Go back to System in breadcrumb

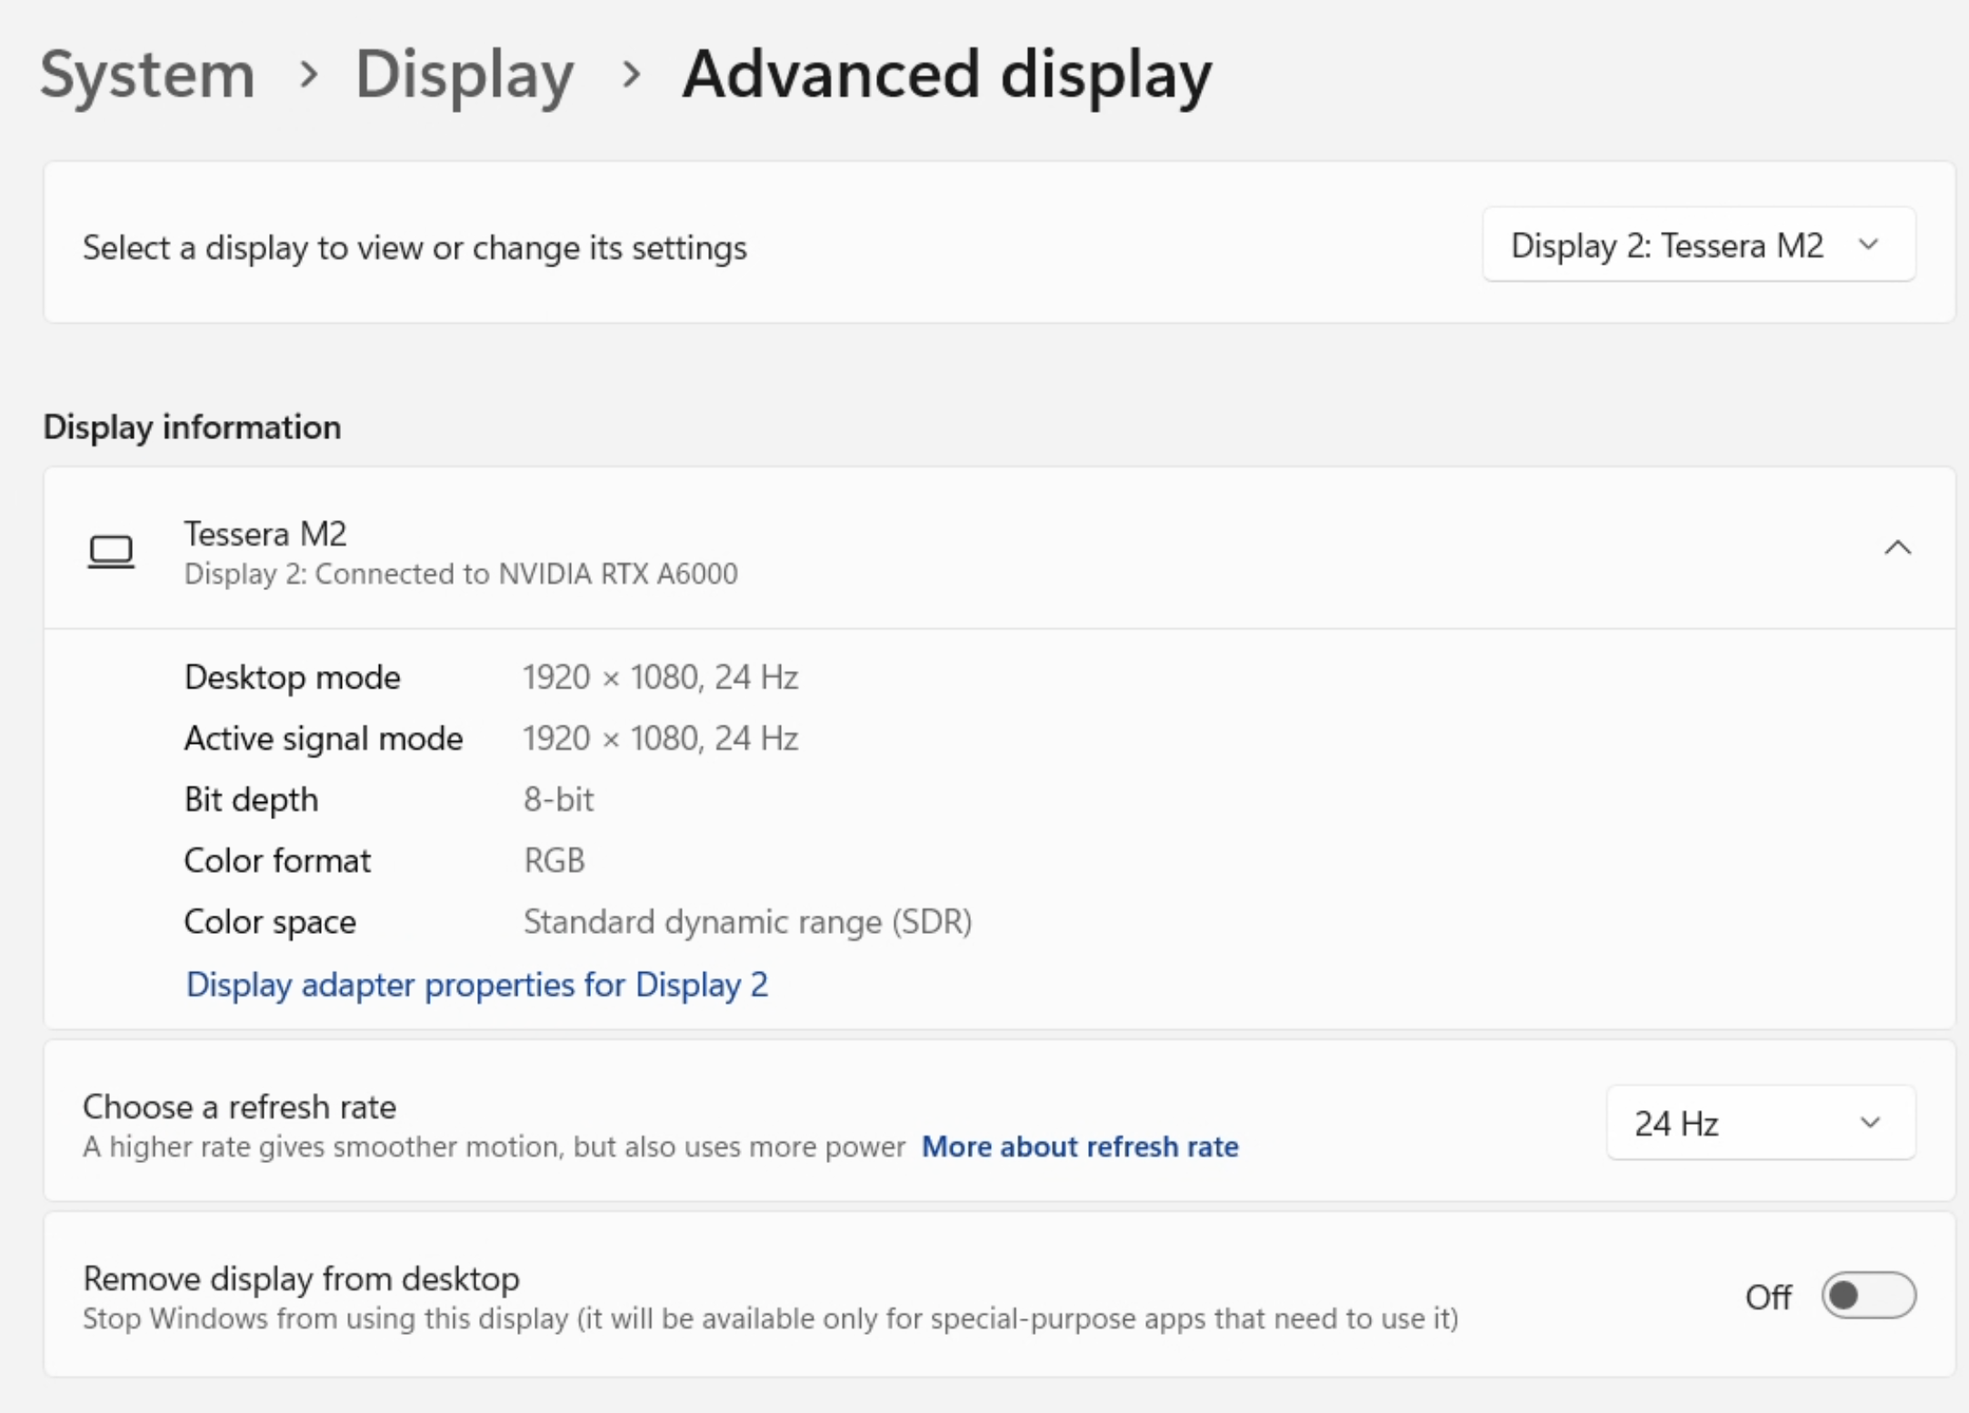pos(147,75)
